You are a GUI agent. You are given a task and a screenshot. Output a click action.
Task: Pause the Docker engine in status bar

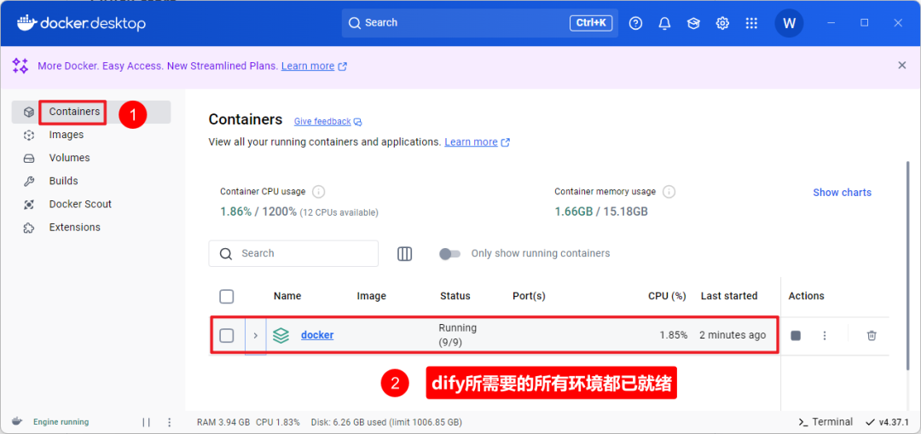(x=147, y=422)
